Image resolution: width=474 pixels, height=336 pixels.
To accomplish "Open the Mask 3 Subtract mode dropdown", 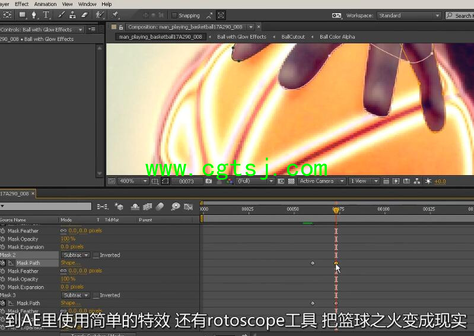I will click(x=75, y=295).
